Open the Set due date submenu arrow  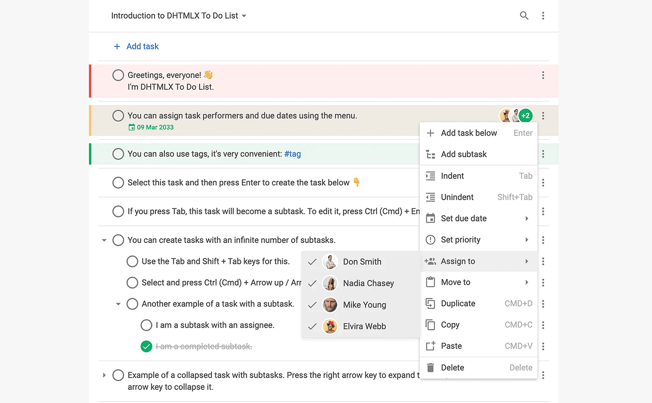pyautogui.click(x=527, y=218)
